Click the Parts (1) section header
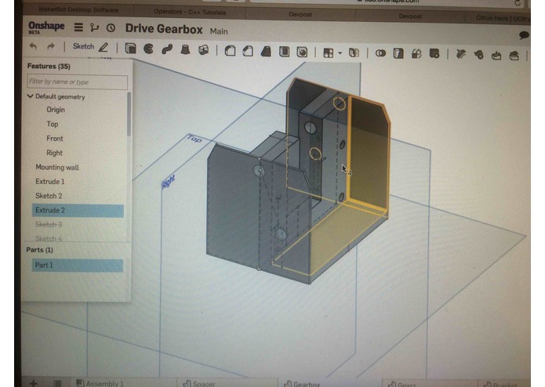Viewport: 545px width, 387px height. (40, 250)
